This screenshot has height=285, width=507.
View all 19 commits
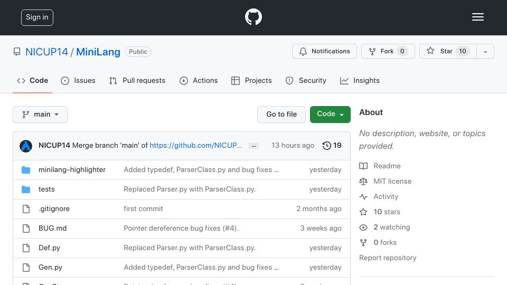pyautogui.click(x=332, y=146)
